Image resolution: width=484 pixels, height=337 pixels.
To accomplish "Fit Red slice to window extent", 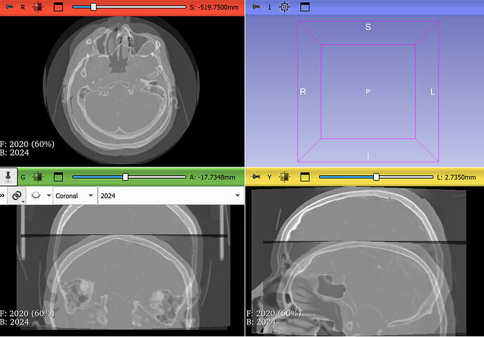I will (38, 7).
